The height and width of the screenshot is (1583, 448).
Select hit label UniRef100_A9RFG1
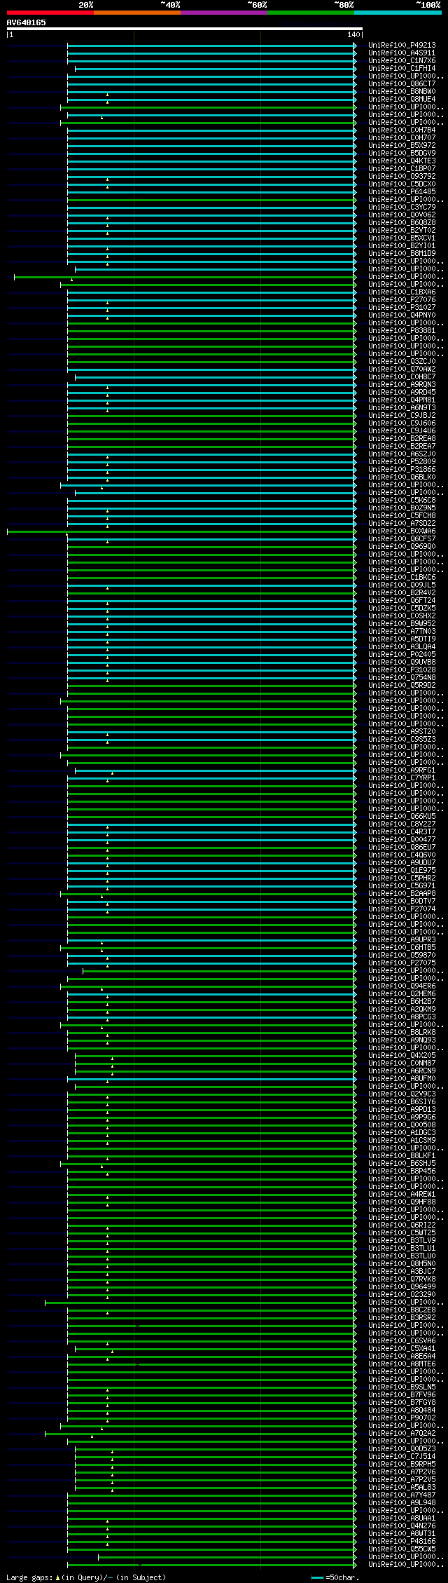[x=402, y=770]
